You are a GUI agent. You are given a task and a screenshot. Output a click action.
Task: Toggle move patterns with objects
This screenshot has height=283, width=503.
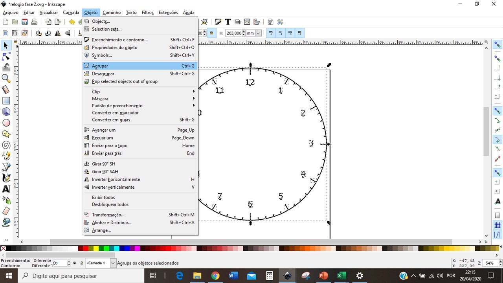click(x=299, y=33)
